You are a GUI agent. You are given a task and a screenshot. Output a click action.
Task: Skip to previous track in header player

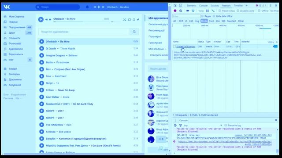(95, 7)
